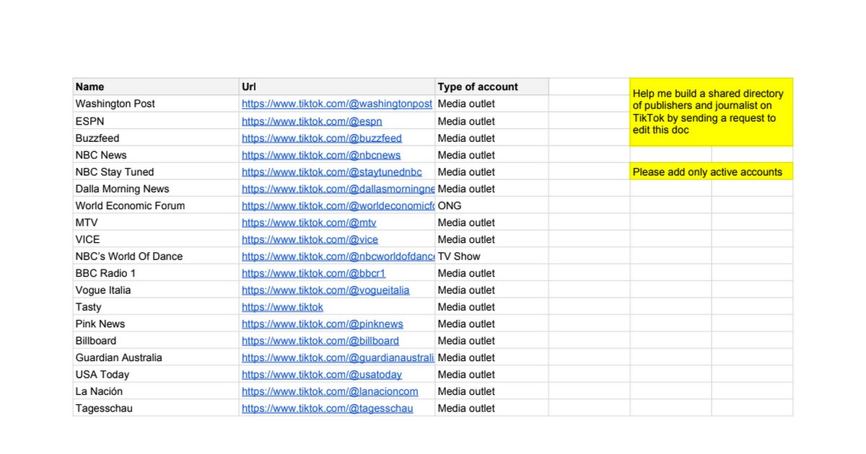
Task: Select the ONG account type cell
Action: click(x=491, y=205)
